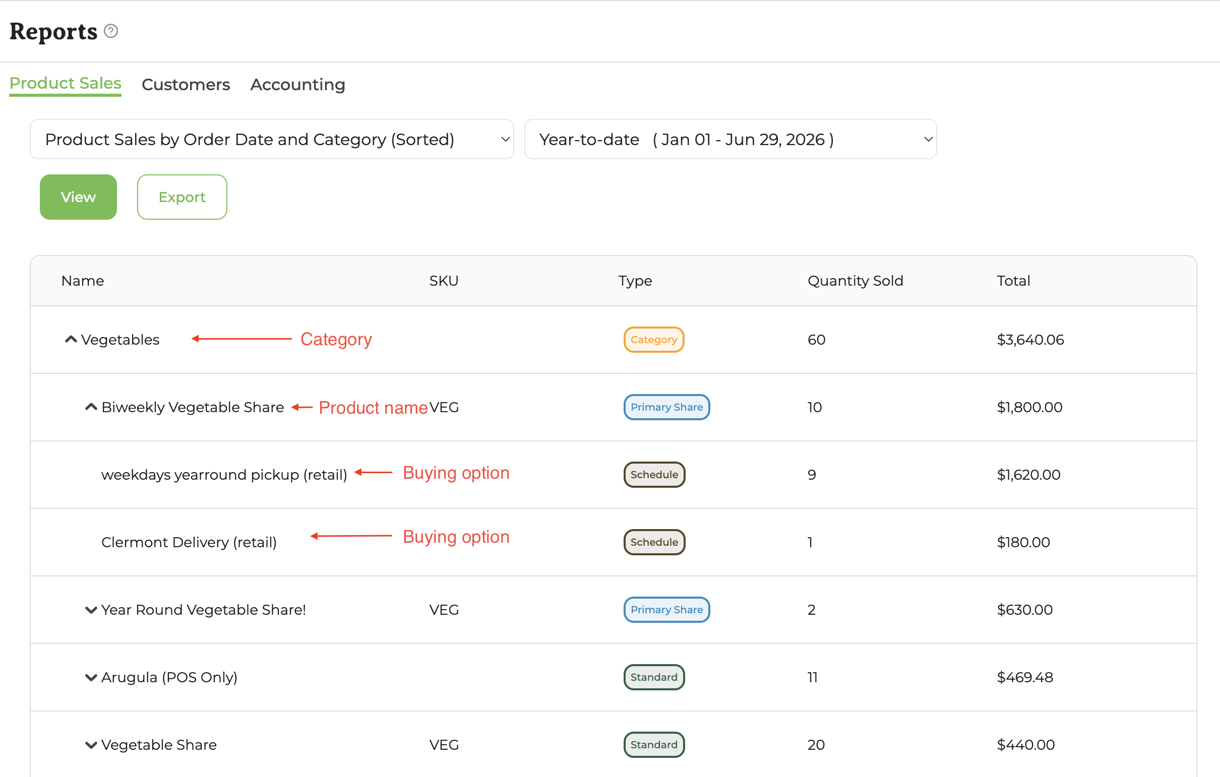Click the Total column header

[1013, 281]
